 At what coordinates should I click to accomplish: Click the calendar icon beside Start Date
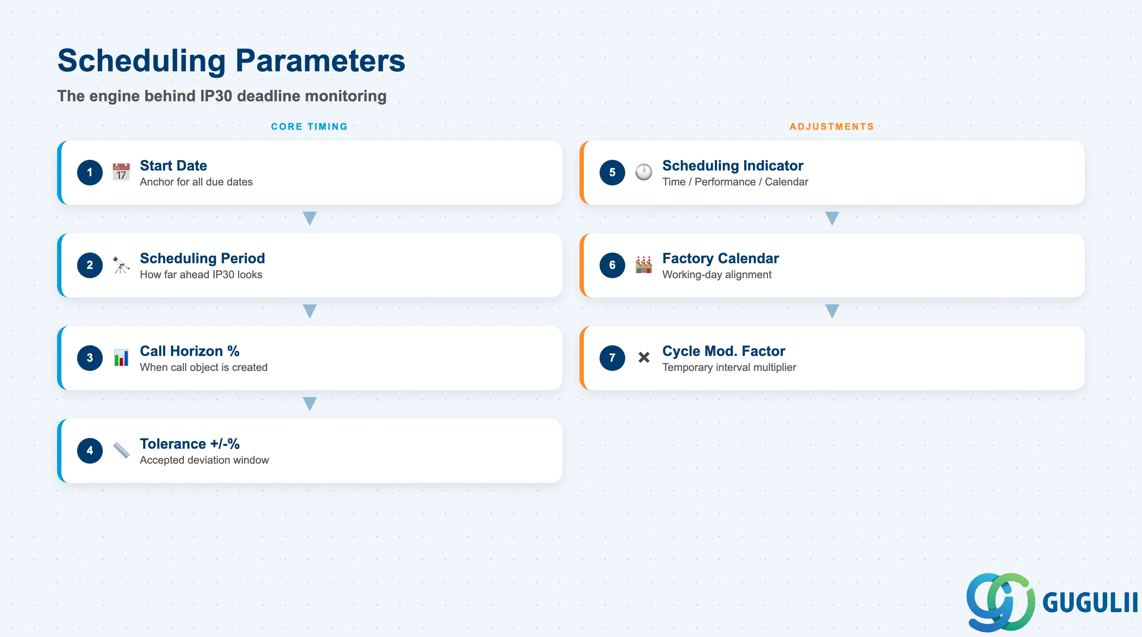click(121, 172)
